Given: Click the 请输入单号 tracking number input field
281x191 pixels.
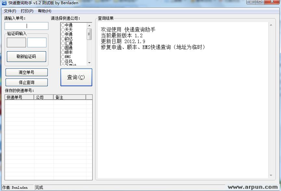Looking at the screenshot, I should pyautogui.click(x=27, y=26).
